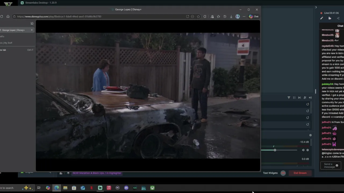Click the media control icon in browser toolbar
344x193 pixels.
[x=212, y=16]
